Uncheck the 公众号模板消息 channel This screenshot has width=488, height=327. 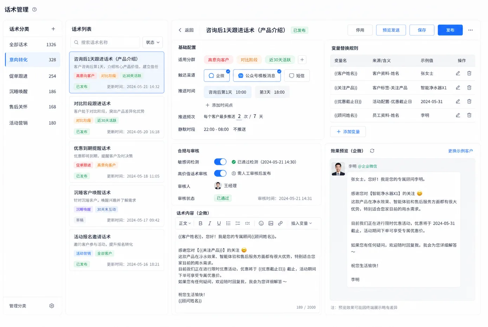(x=257, y=76)
